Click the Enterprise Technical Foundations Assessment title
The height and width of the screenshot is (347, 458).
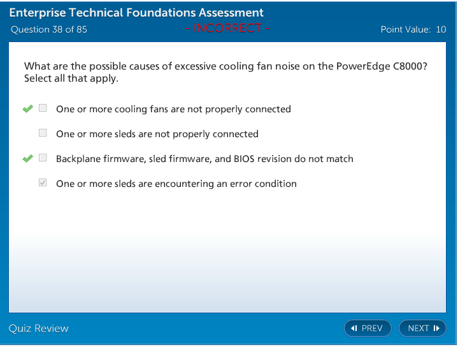136,13
